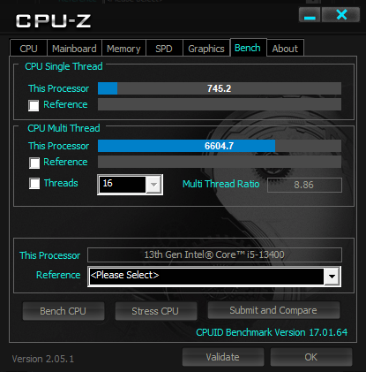Image resolution: width=366 pixels, height=372 pixels.
Task: Minimize the CPU-Z window
Action: [x=310, y=15]
